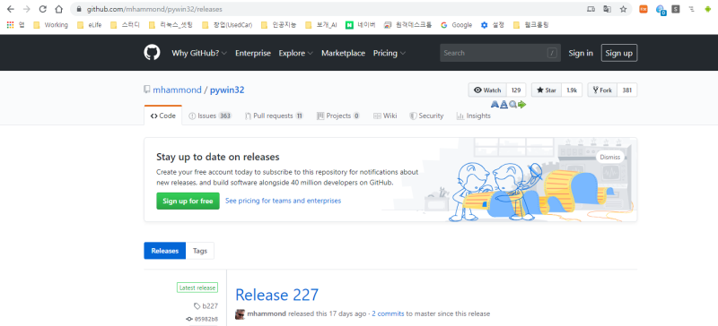Click the floating green arrow icon
Image resolution: width=718 pixels, height=326 pixels.
click(x=522, y=105)
